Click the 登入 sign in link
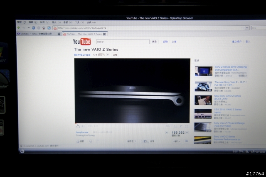Viewport: 266px width, 177px height. [x=248, y=42]
